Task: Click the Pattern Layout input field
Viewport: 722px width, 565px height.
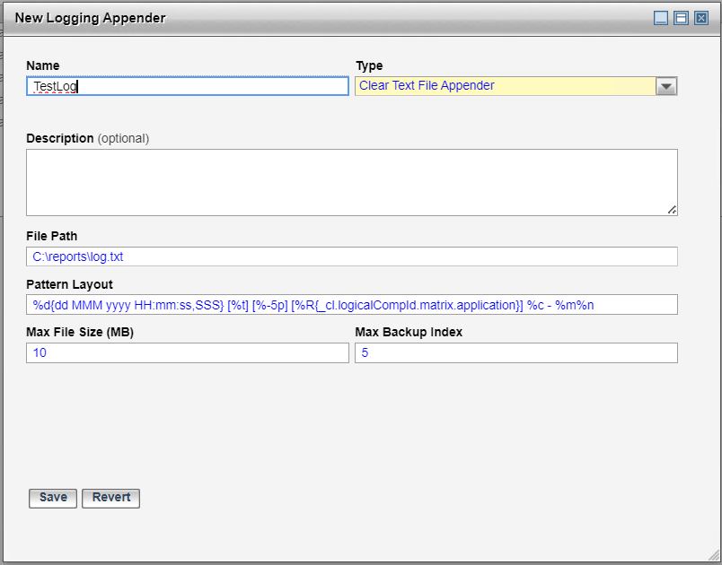Action: 351,305
